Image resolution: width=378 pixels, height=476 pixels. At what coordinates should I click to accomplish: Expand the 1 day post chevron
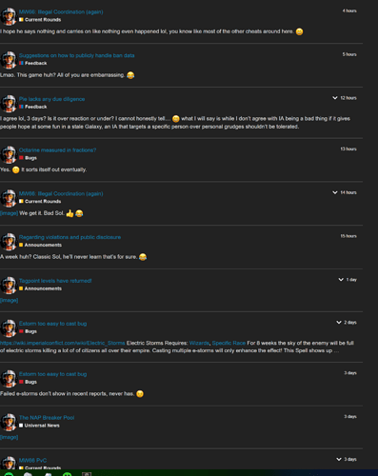(341, 280)
